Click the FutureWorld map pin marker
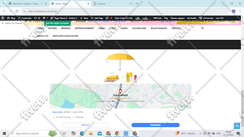Screen dimensions: 244x137 [121, 91]
